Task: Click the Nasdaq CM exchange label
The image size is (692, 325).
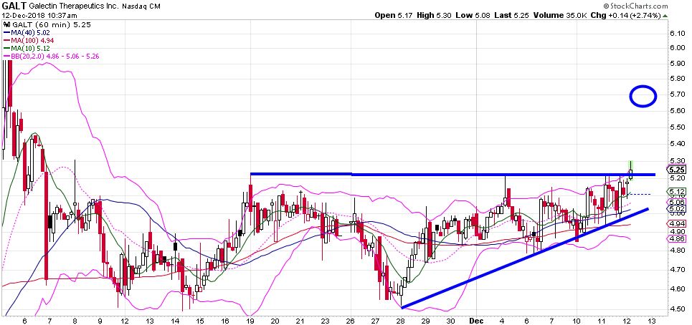Action: click(143, 6)
